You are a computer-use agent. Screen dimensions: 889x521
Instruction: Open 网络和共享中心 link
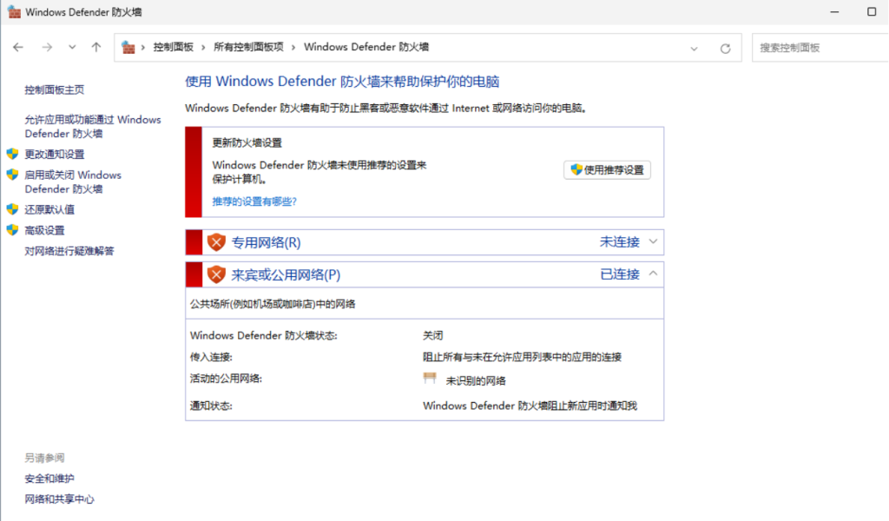(x=59, y=499)
